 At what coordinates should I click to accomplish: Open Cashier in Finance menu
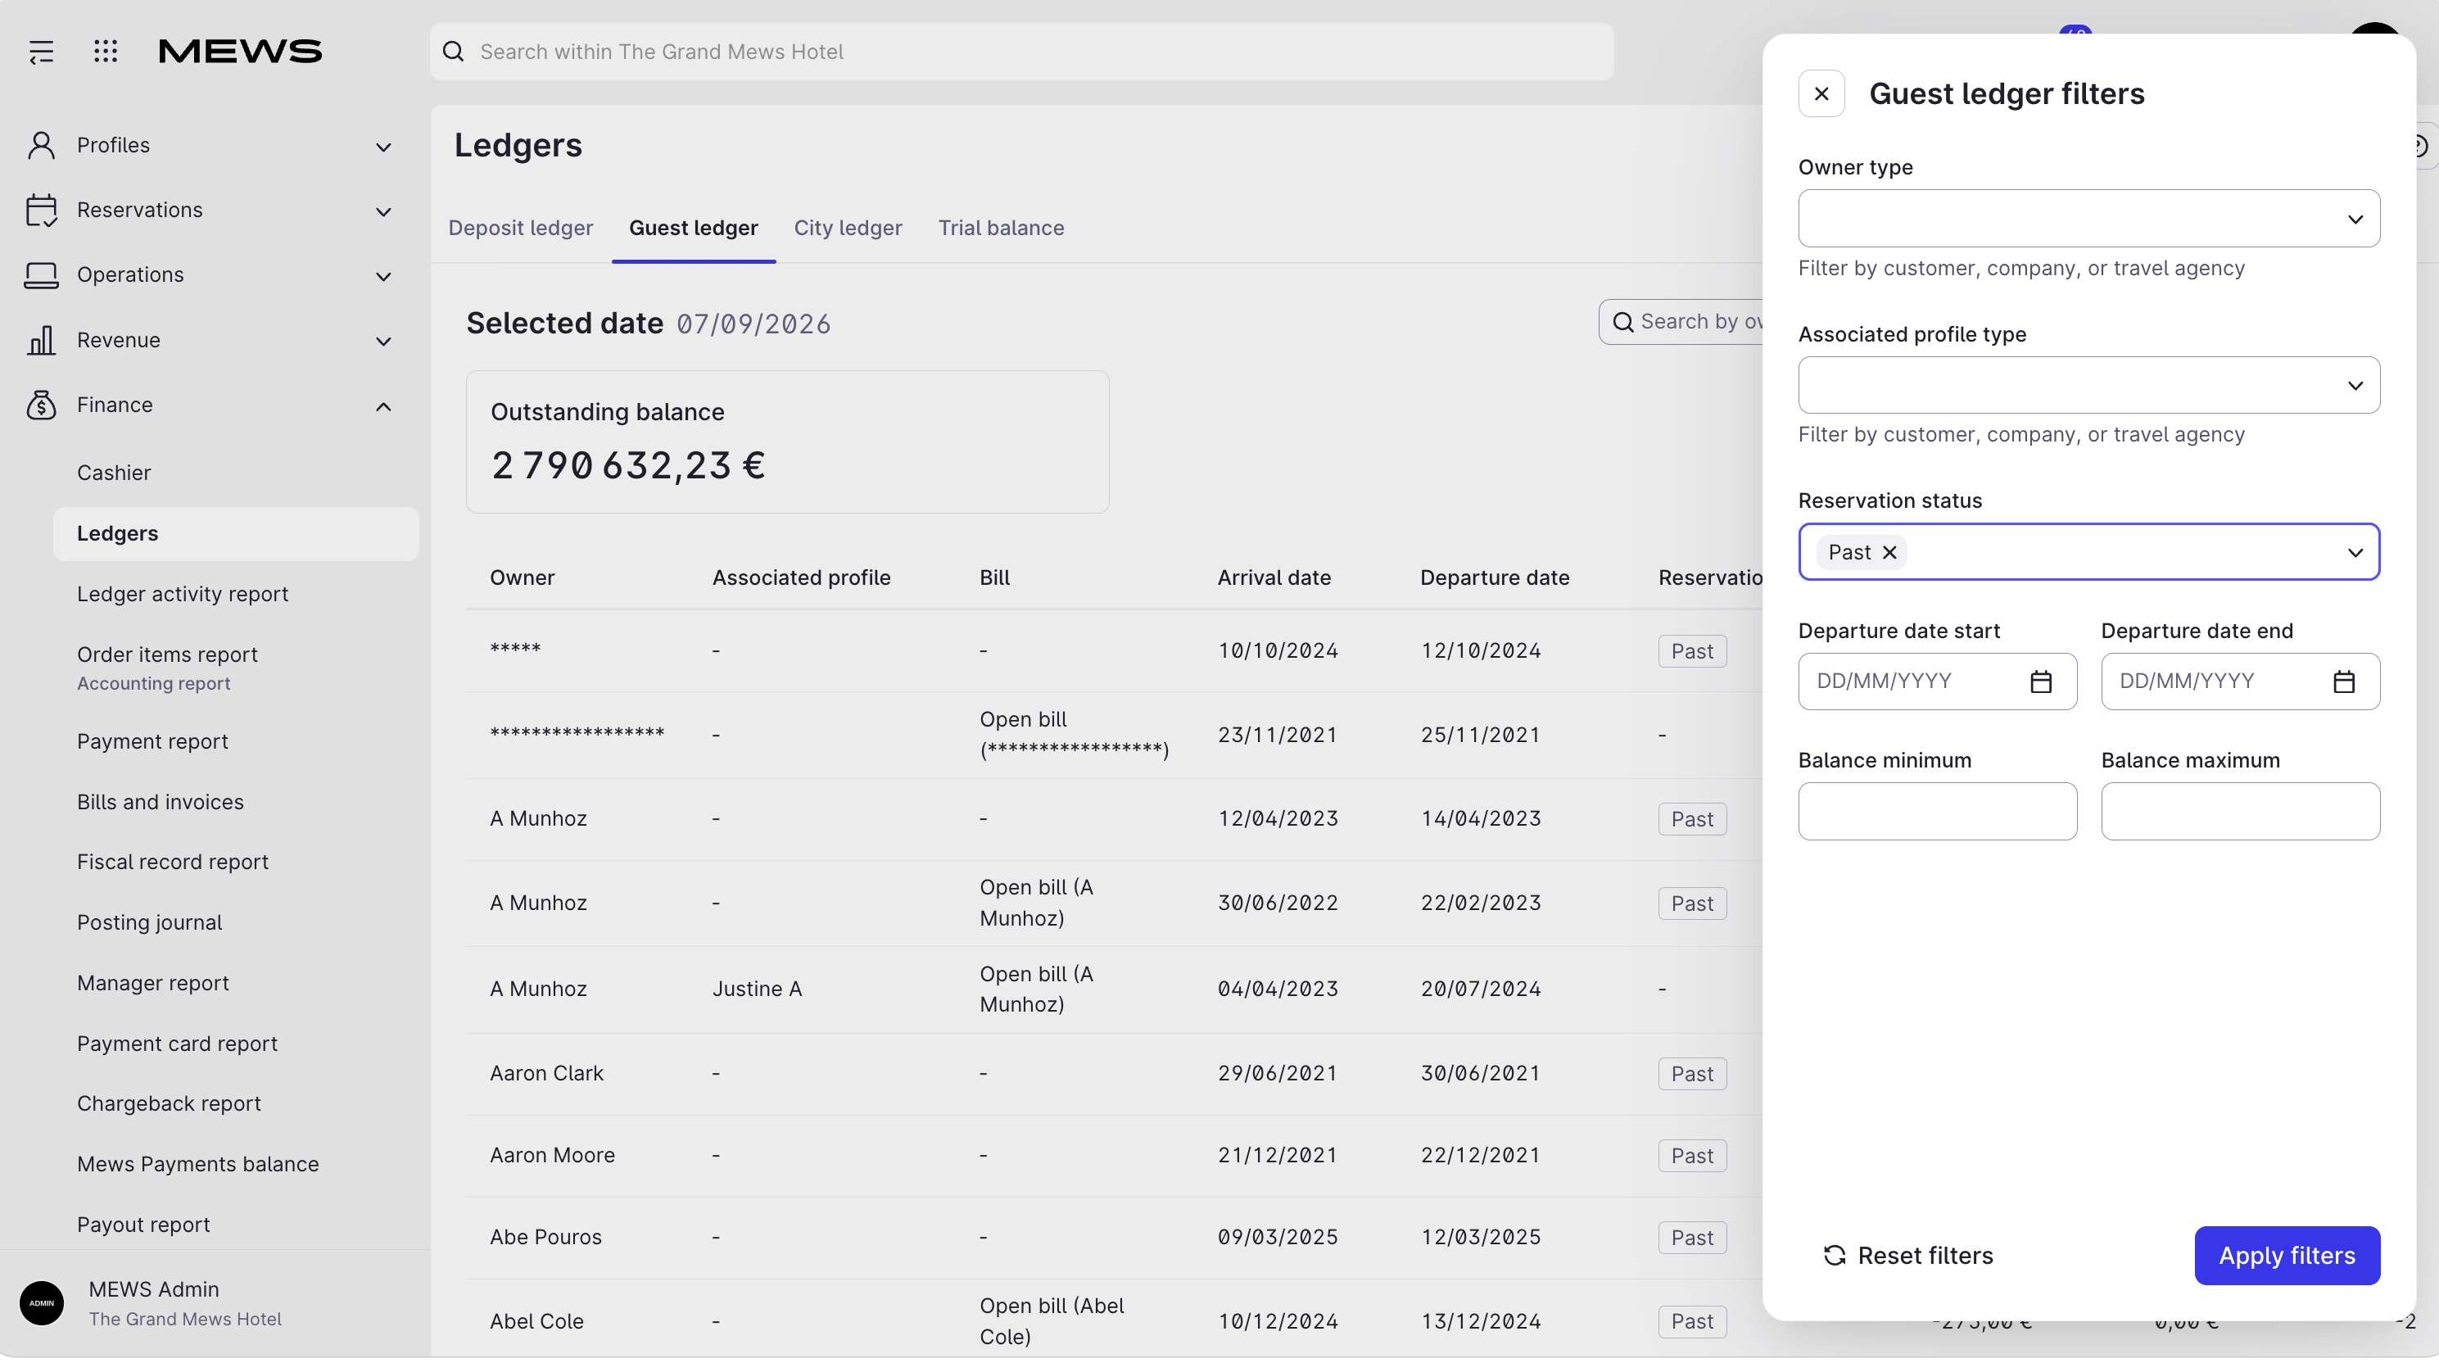coord(114,473)
